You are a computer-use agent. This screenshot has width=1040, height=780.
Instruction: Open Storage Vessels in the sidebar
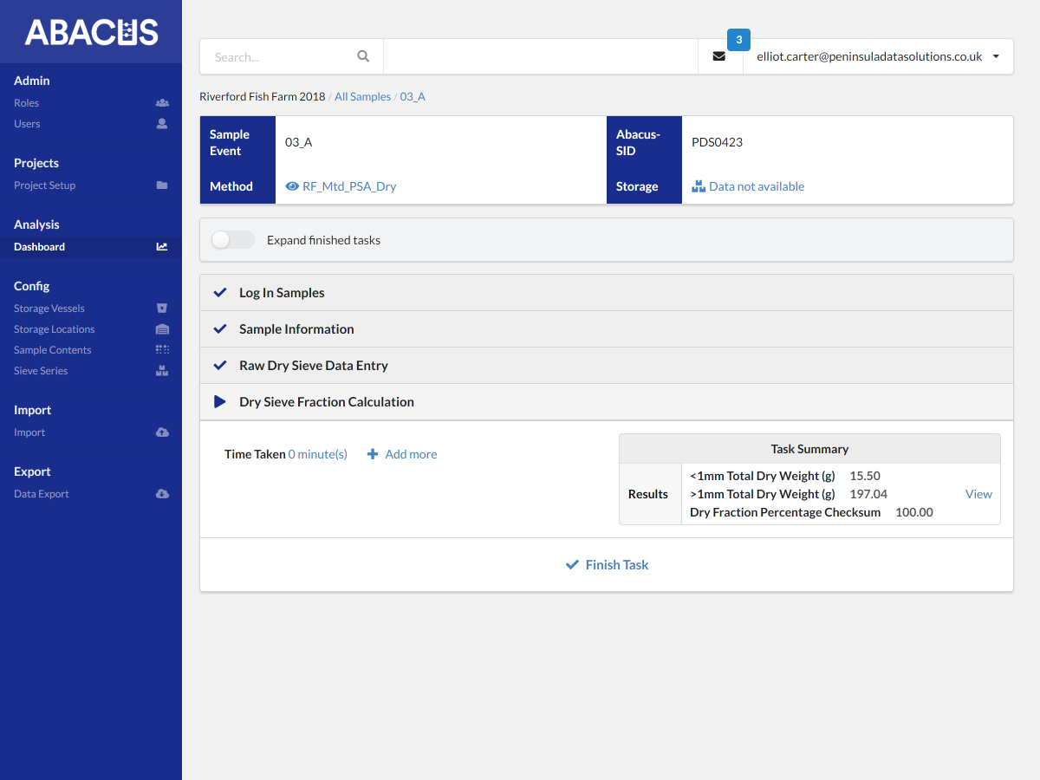click(91, 309)
